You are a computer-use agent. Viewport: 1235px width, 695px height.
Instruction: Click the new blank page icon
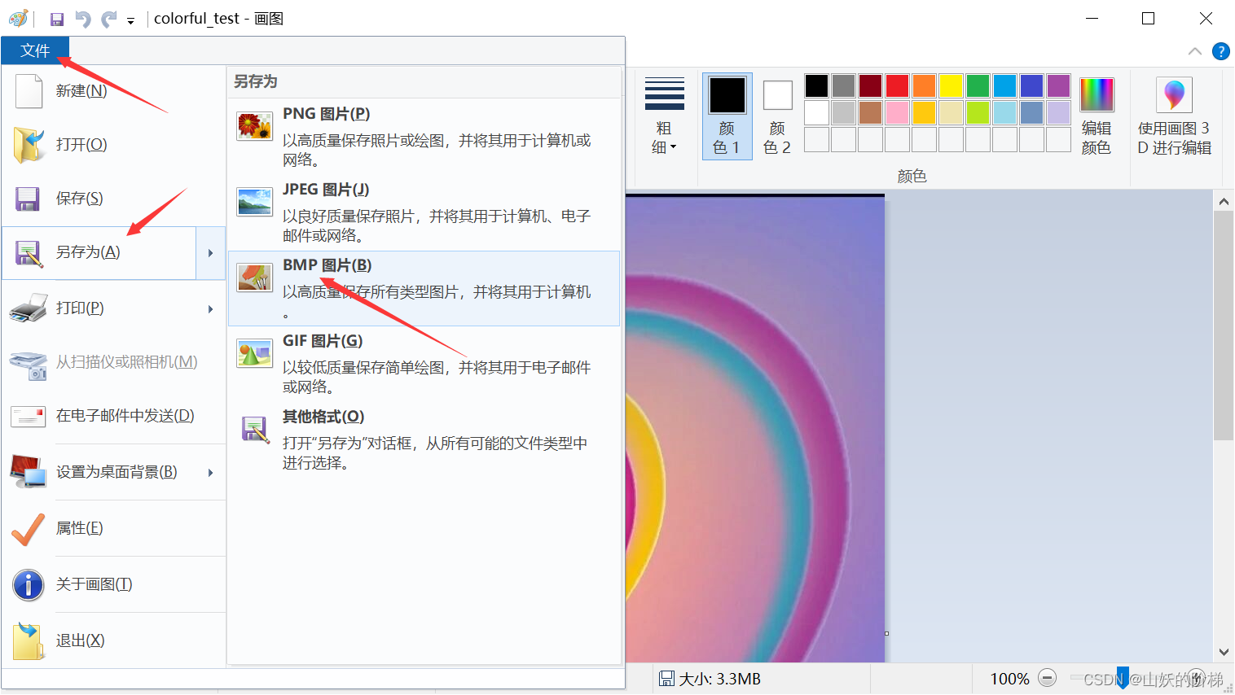(x=29, y=90)
